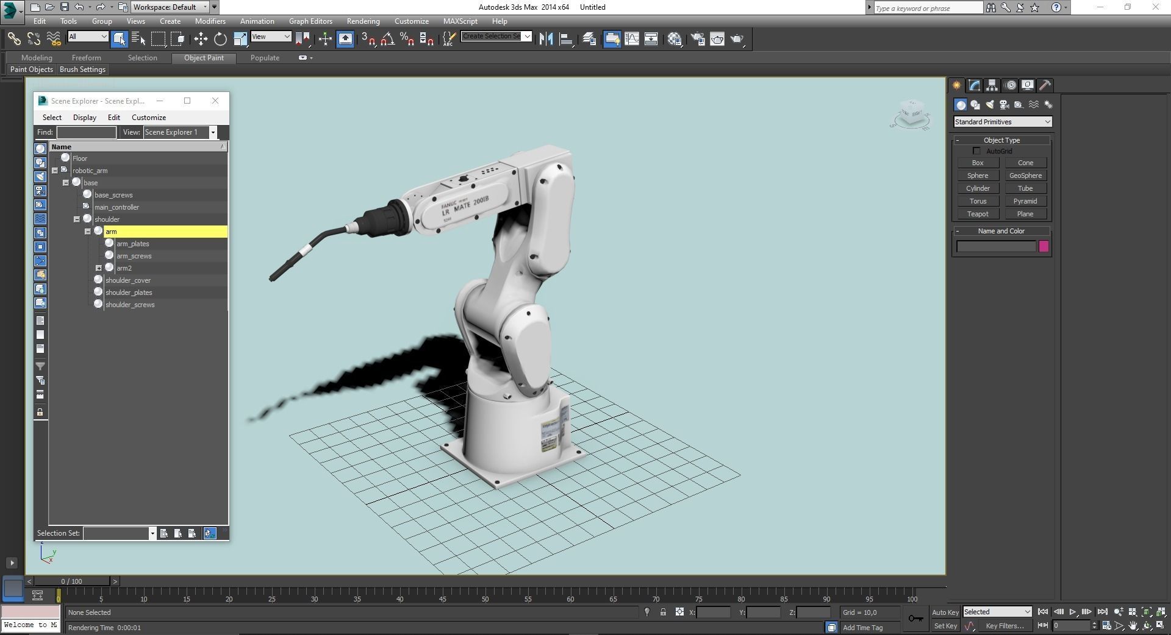Select the Move transform tool
The width and height of the screenshot is (1171, 635).
pyautogui.click(x=201, y=39)
